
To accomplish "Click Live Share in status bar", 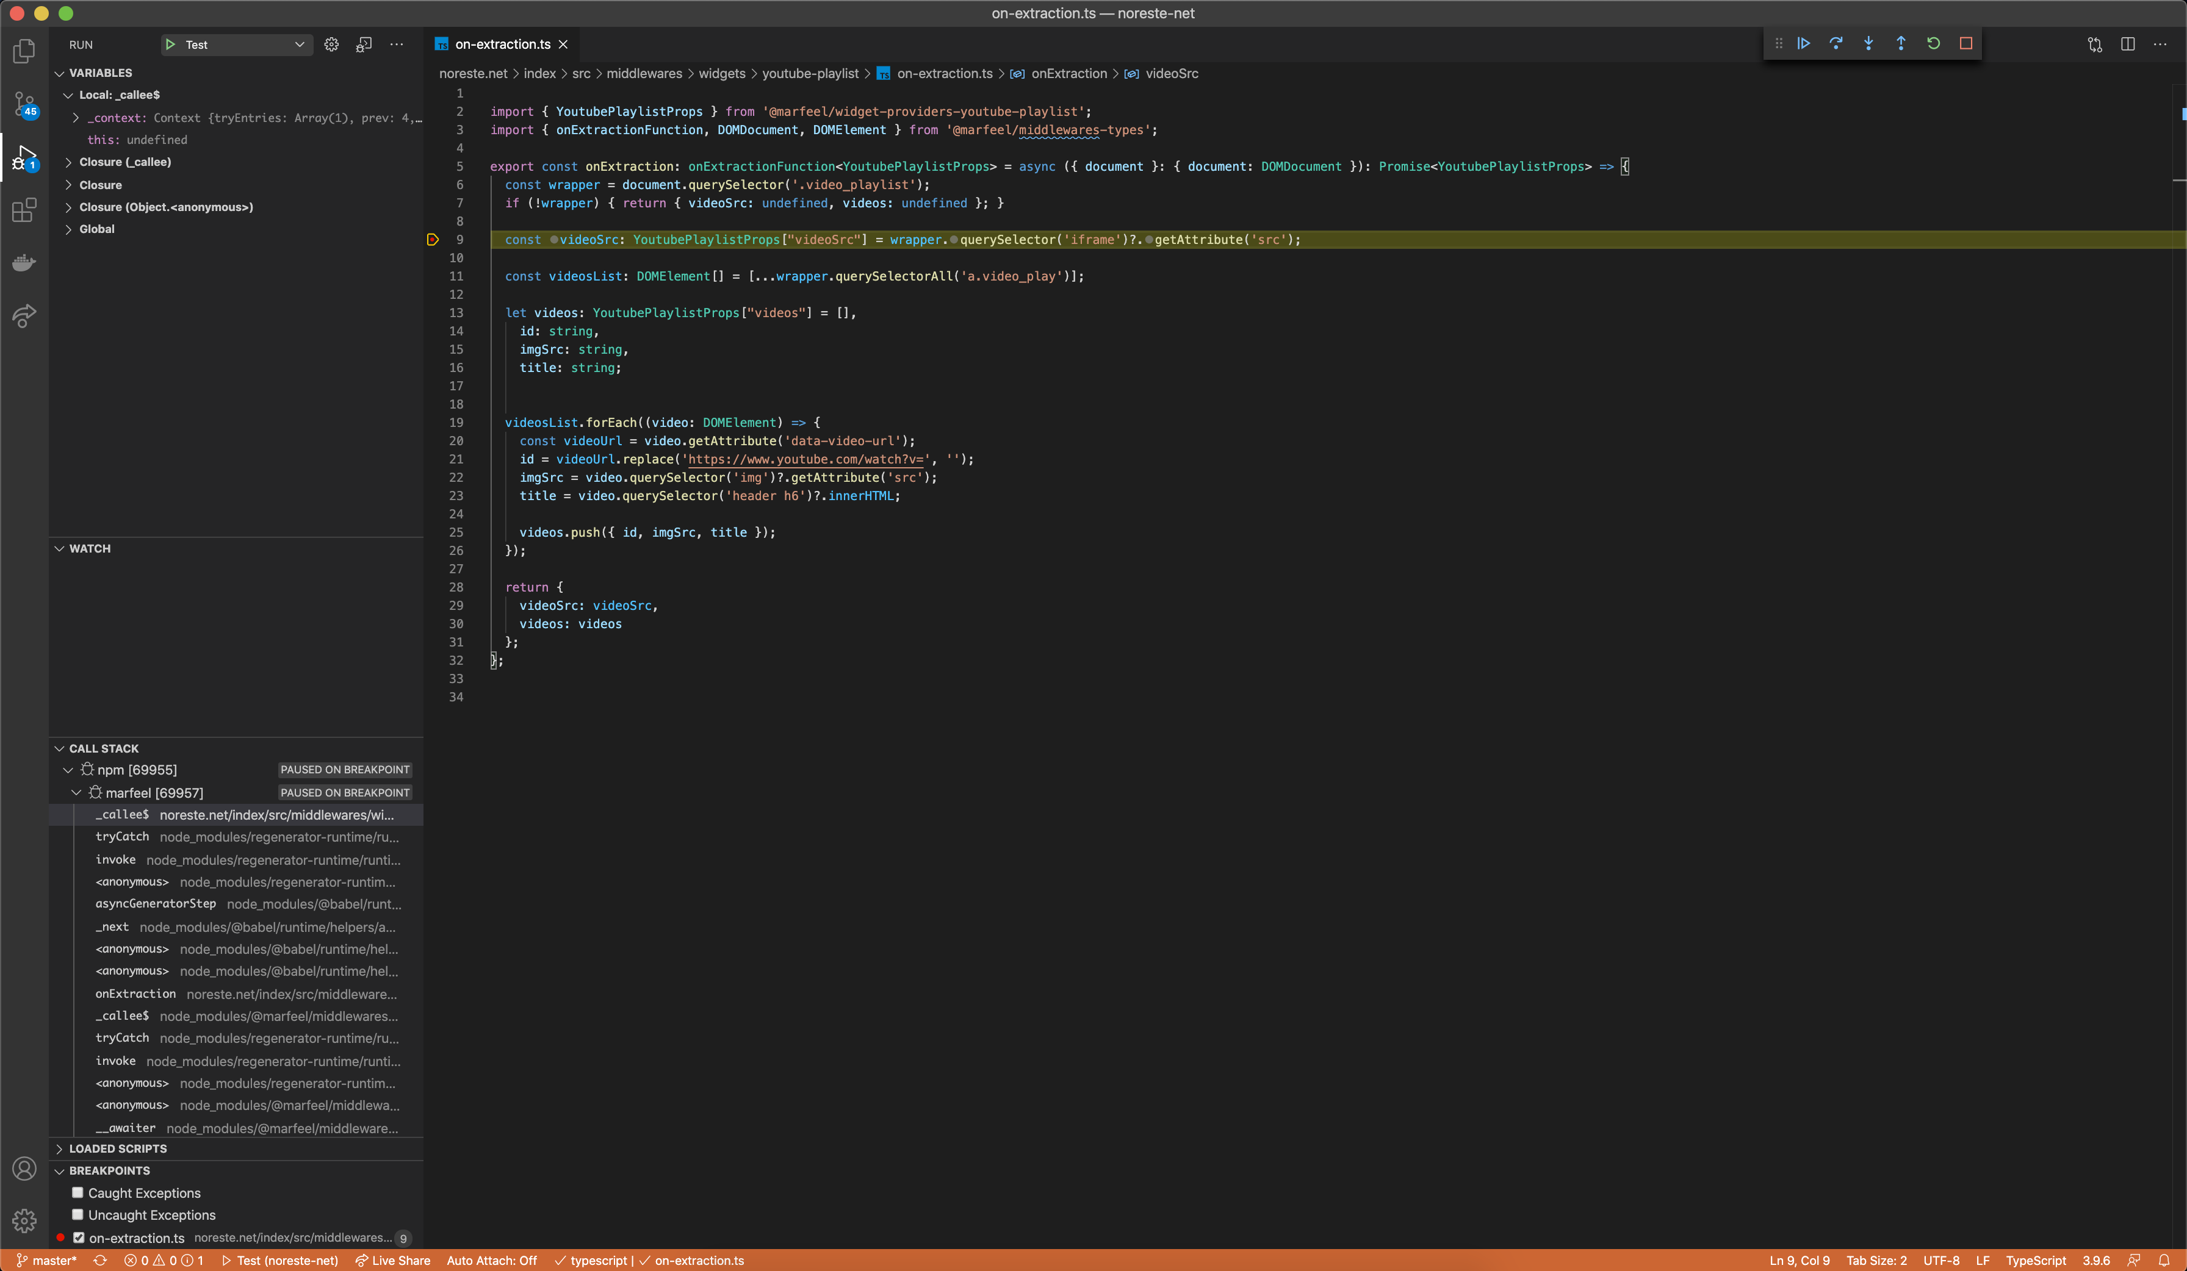I will [392, 1261].
